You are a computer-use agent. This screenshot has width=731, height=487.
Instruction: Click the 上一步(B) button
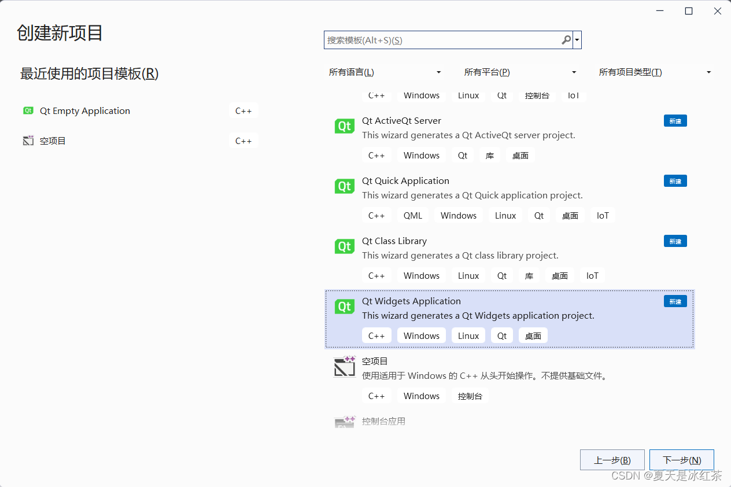pos(612,460)
